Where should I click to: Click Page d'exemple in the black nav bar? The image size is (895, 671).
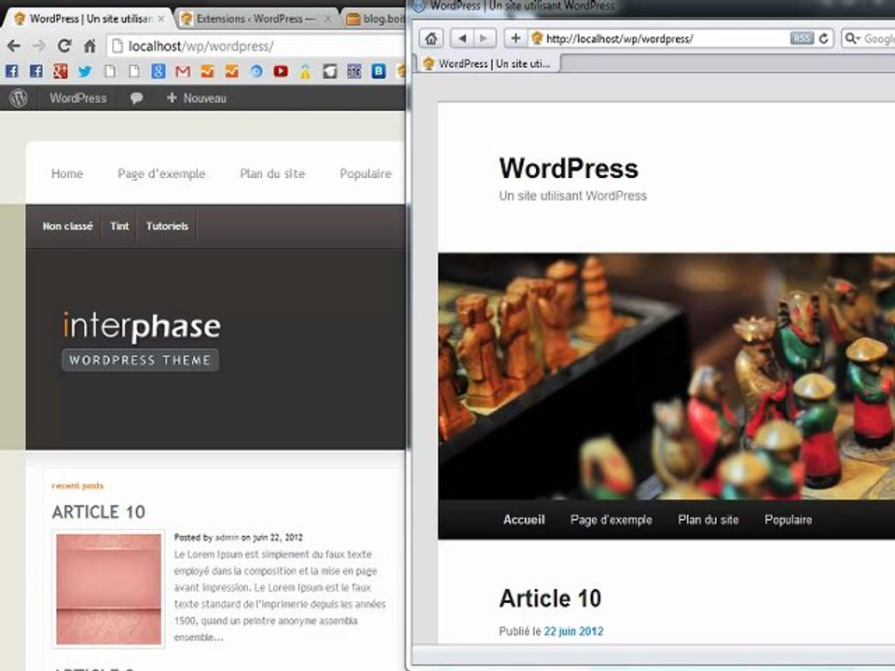(x=611, y=520)
